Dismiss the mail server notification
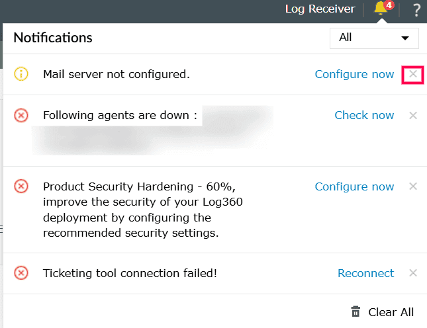This screenshot has height=328, width=427. point(413,74)
